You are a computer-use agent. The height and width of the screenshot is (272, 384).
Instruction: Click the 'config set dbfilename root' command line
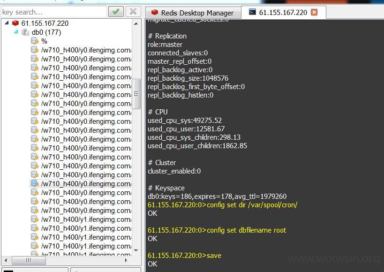coord(217,230)
